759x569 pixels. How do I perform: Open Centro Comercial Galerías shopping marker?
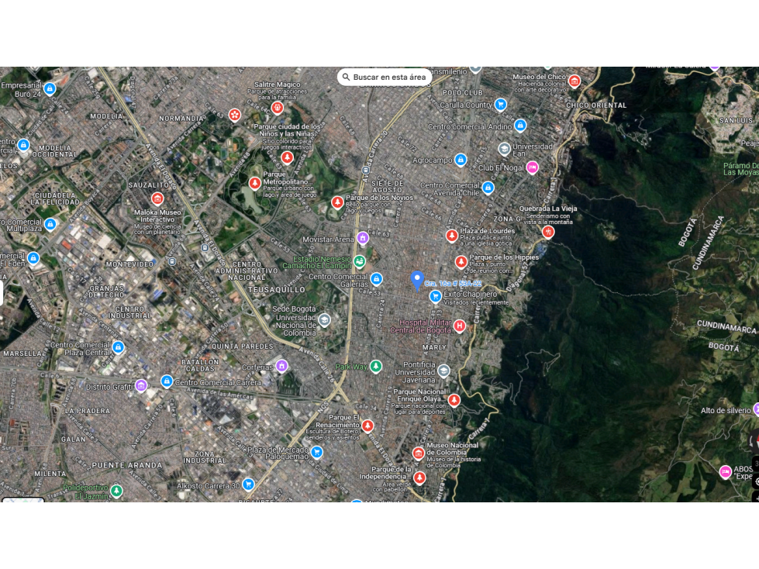coord(376,279)
